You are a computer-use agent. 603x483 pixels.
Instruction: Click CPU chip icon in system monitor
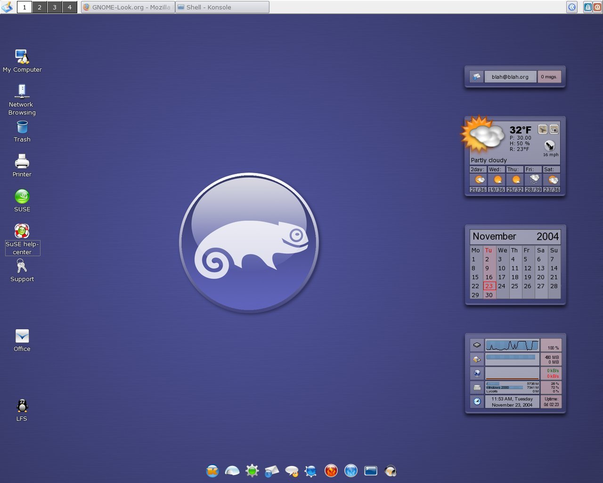click(477, 345)
